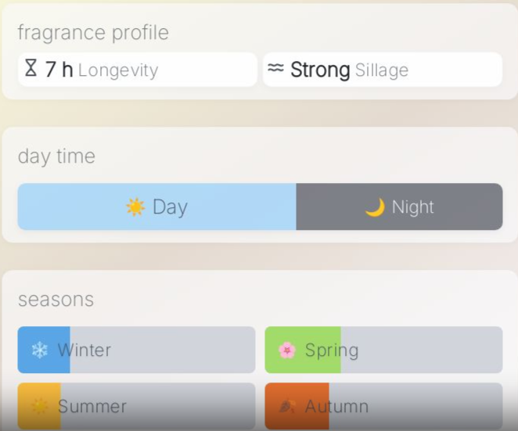Click the fragrance profile heading

point(93,33)
